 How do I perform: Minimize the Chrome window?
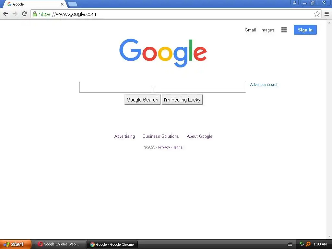tap(305, 3)
